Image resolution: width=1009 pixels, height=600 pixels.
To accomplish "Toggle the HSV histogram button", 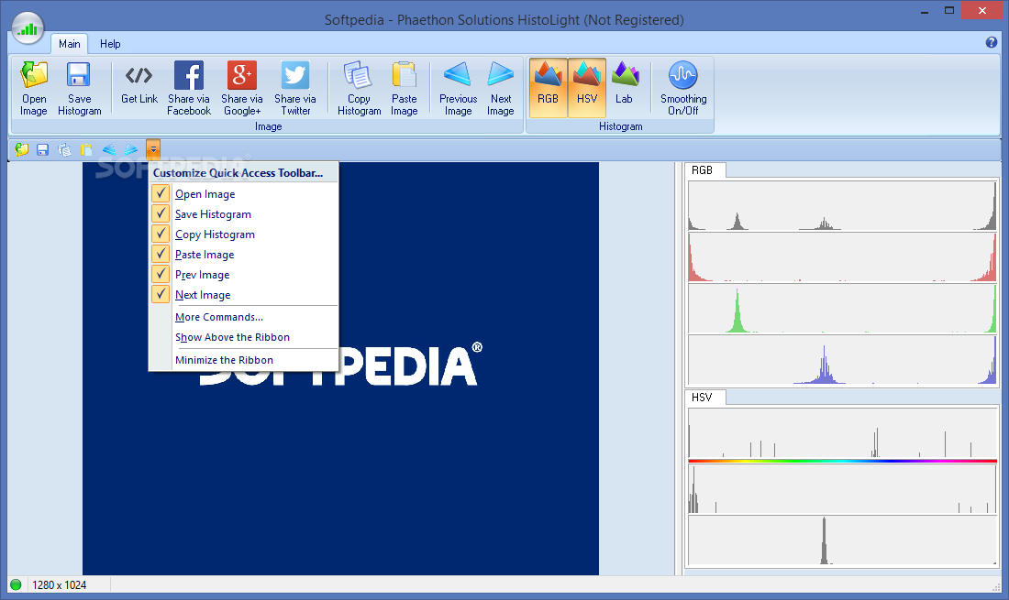I will coord(587,88).
